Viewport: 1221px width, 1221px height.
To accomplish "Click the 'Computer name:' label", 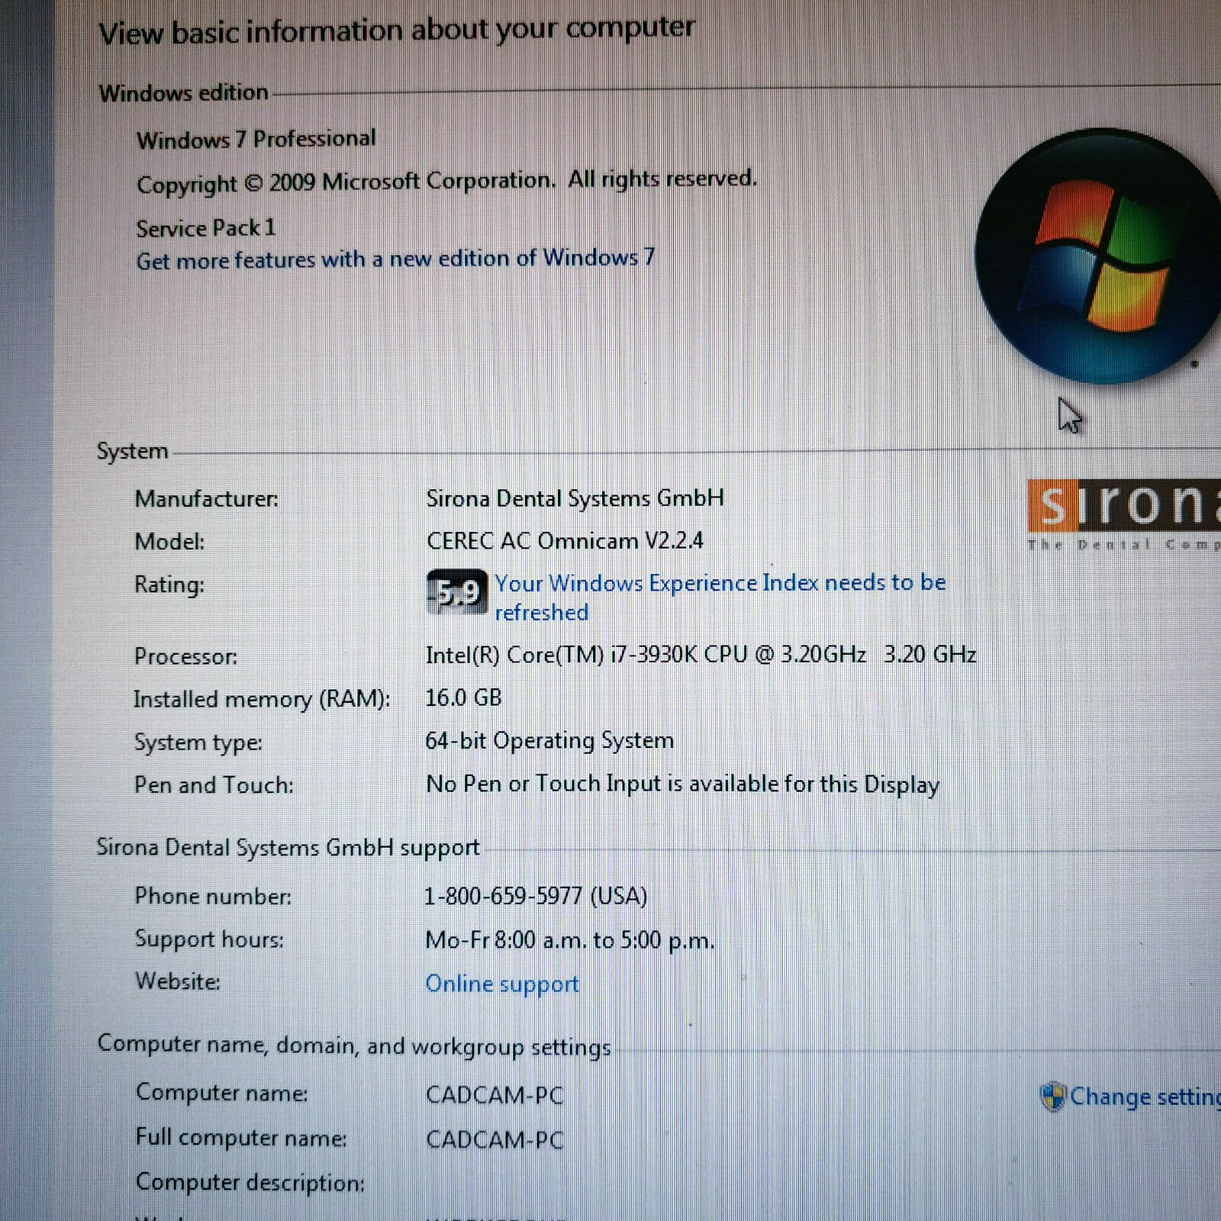I will click(222, 1092).
